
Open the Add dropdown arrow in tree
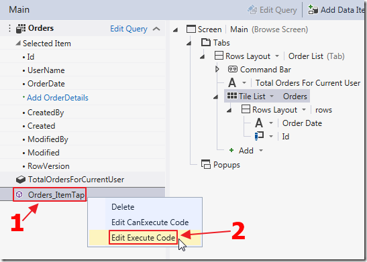[261, 151]
